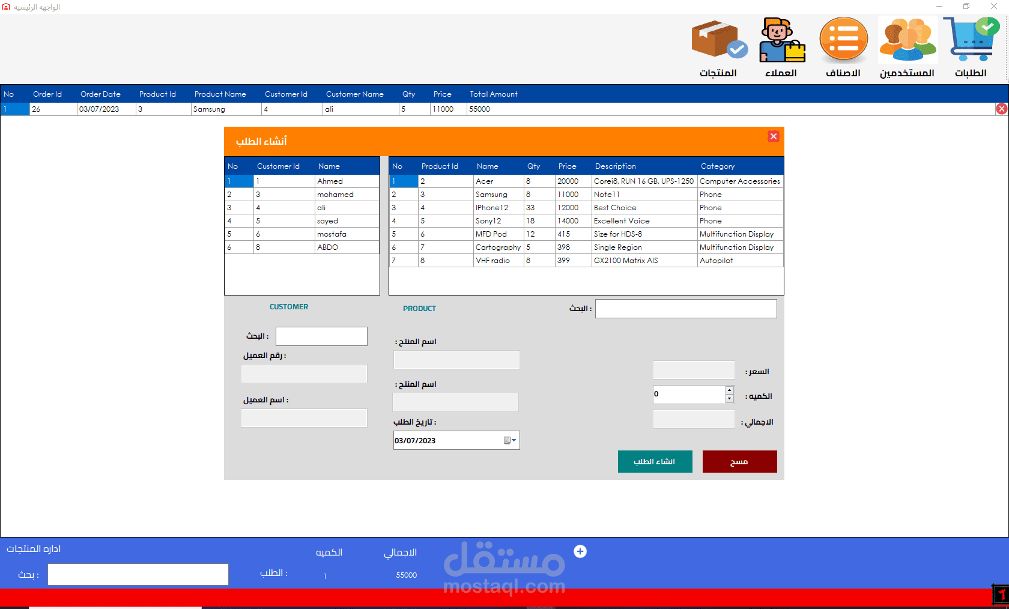Focus the السعر price field
The image size is (1009, 609).
[x=694, y=370]
